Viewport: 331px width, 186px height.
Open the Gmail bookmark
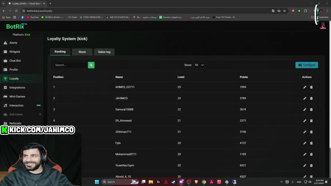pos(72,17)
